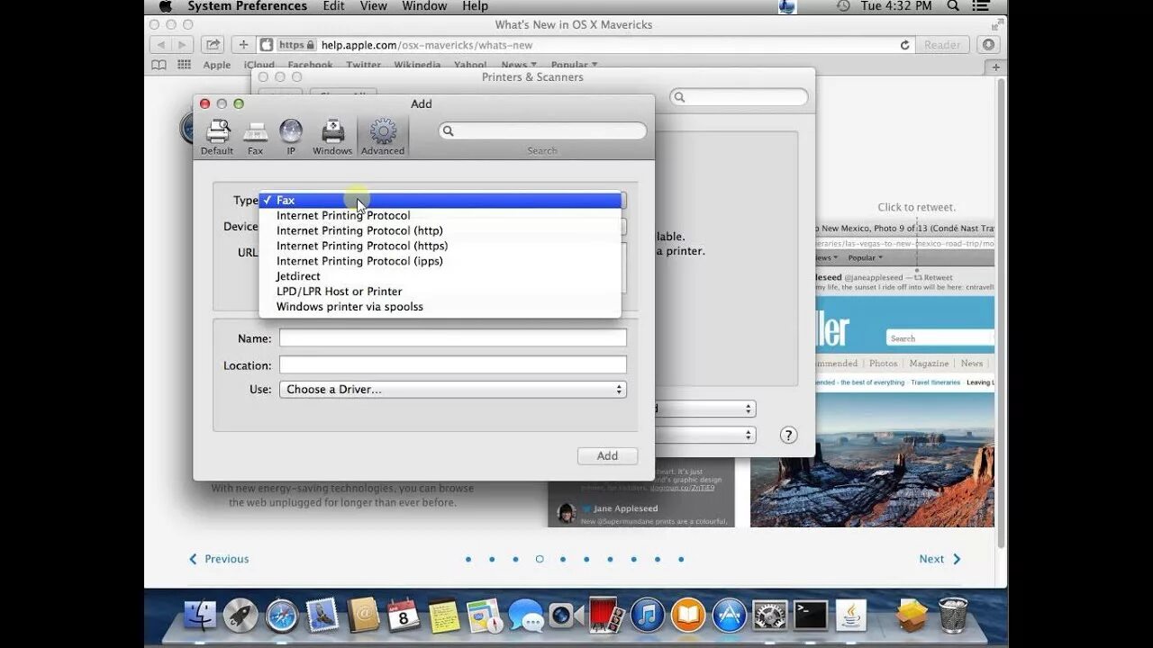
Task: Select the hollow current page dot
Action: [x=540, y=559]
